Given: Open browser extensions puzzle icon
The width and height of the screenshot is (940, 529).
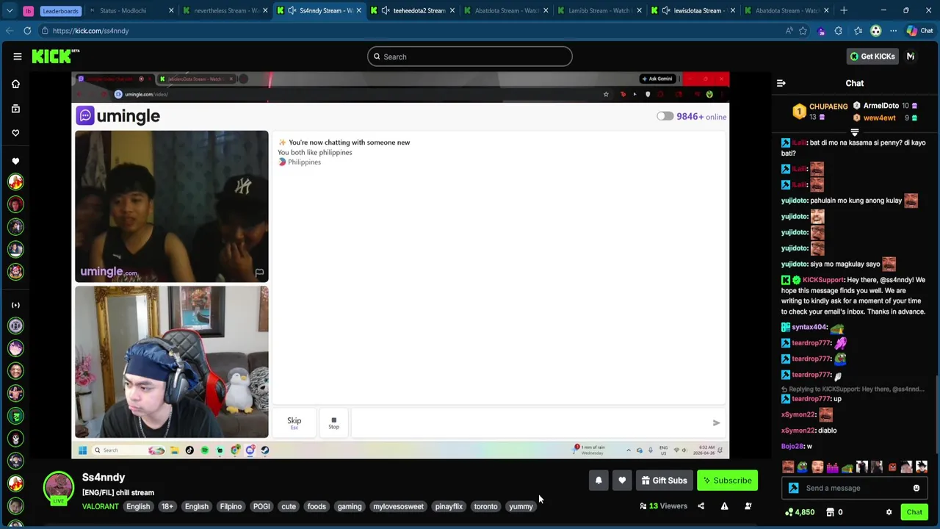Looking at the screenshot, I should pos(838,31).
